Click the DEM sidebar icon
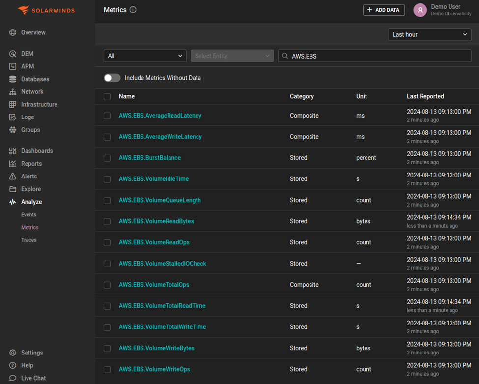Image resolution: width=479 pixels, height=384 pixels. coord(12,54)
